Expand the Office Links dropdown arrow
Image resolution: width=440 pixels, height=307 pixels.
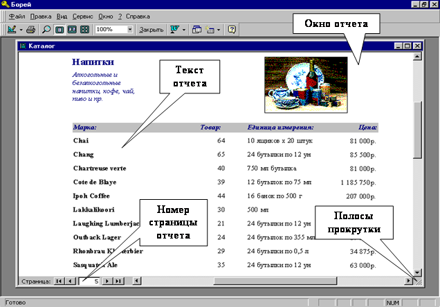pos(183,30)
